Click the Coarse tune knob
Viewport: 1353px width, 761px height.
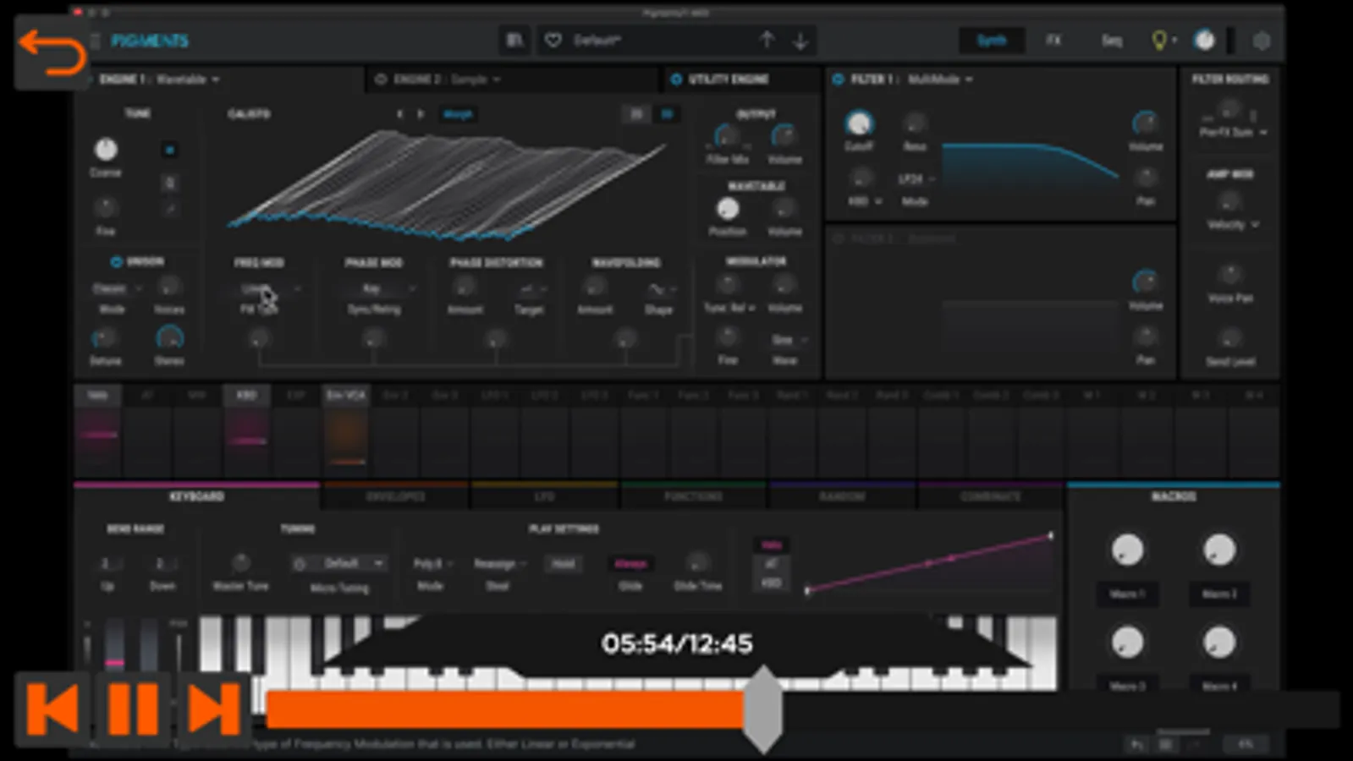(x=106, y=150)
